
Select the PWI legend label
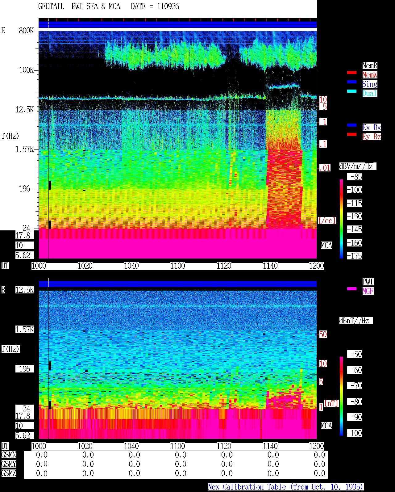pyautogui.click(x=368, y=282)
